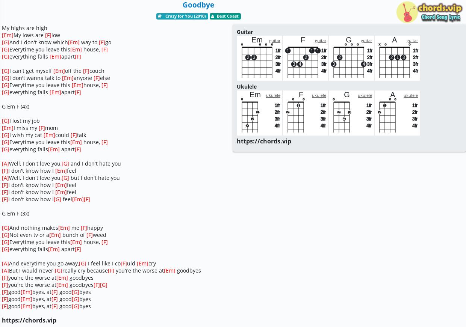
Task: Click the https://chords.vip text below the lyrics
Action: (29, 320)
